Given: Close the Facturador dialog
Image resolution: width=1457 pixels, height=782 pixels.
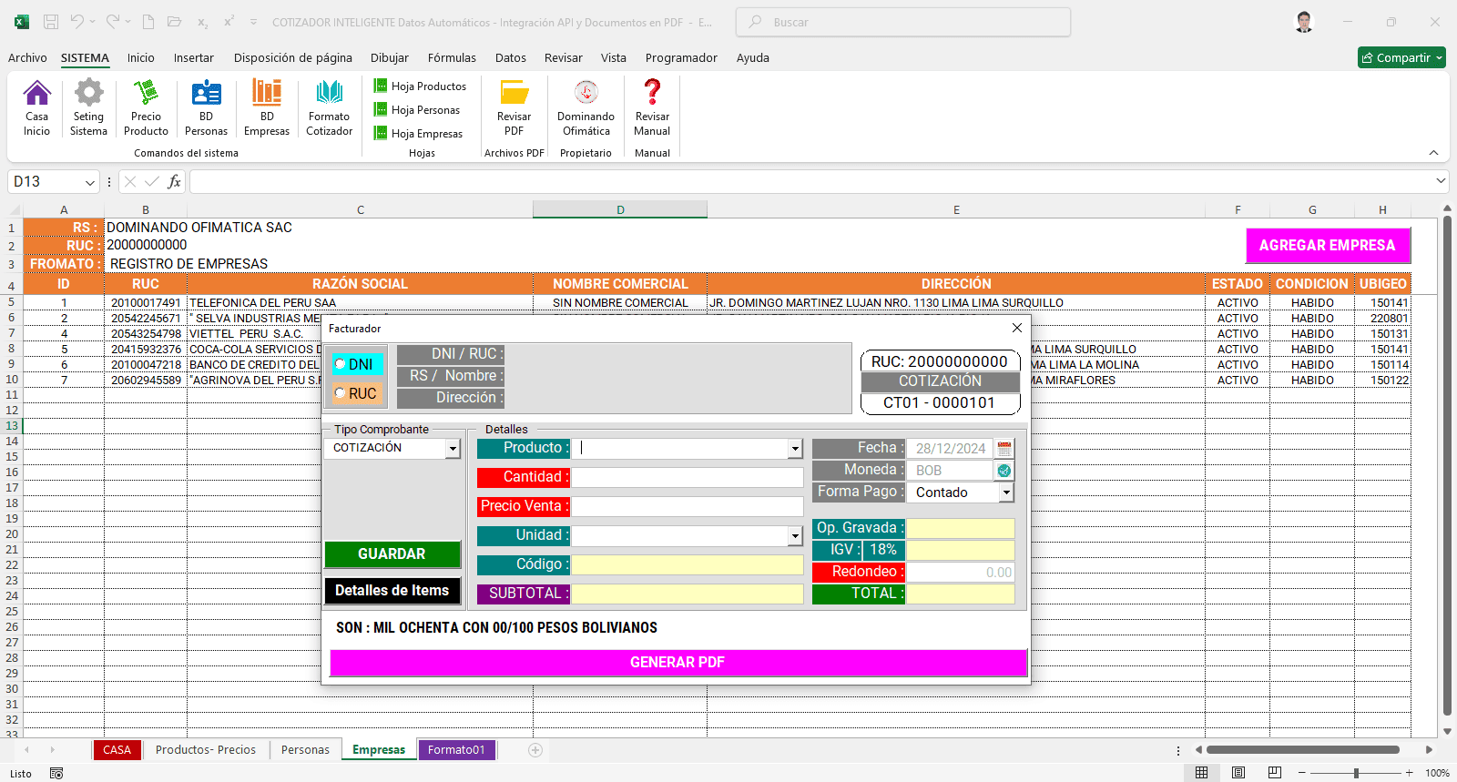Looking at the screenshot, I should point(1017,328).
